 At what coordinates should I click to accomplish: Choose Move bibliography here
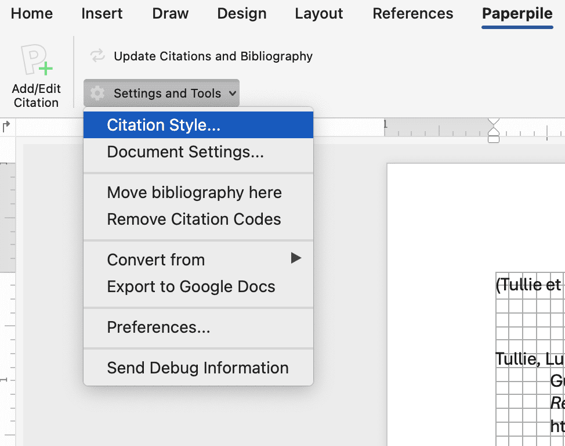click(x=194, y=193)
